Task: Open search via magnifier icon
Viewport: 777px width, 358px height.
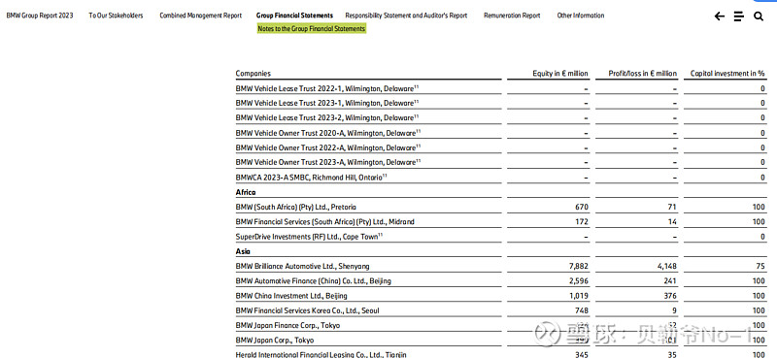Action: (759, 16)
